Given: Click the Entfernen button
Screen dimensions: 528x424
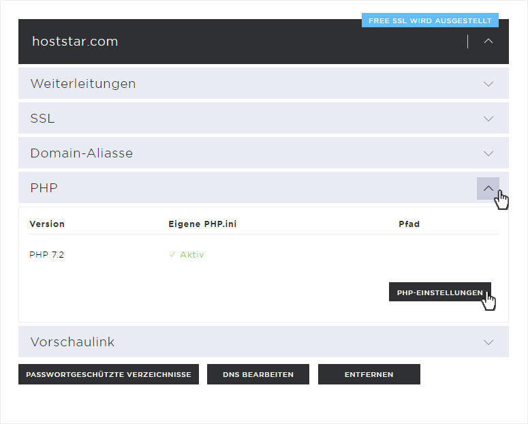Looking at the screenshot, I should [369, 374].
